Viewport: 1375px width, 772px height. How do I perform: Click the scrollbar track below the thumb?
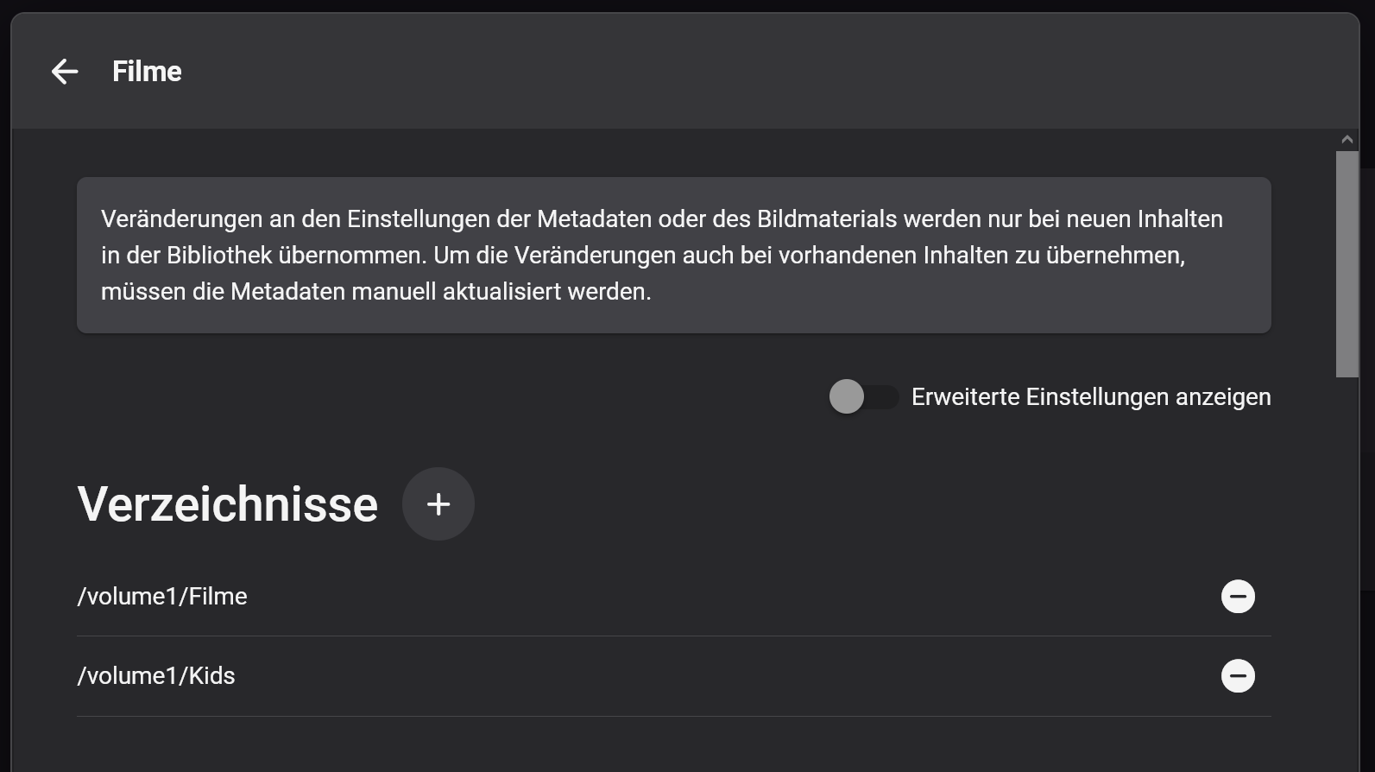pos(1347,570)
